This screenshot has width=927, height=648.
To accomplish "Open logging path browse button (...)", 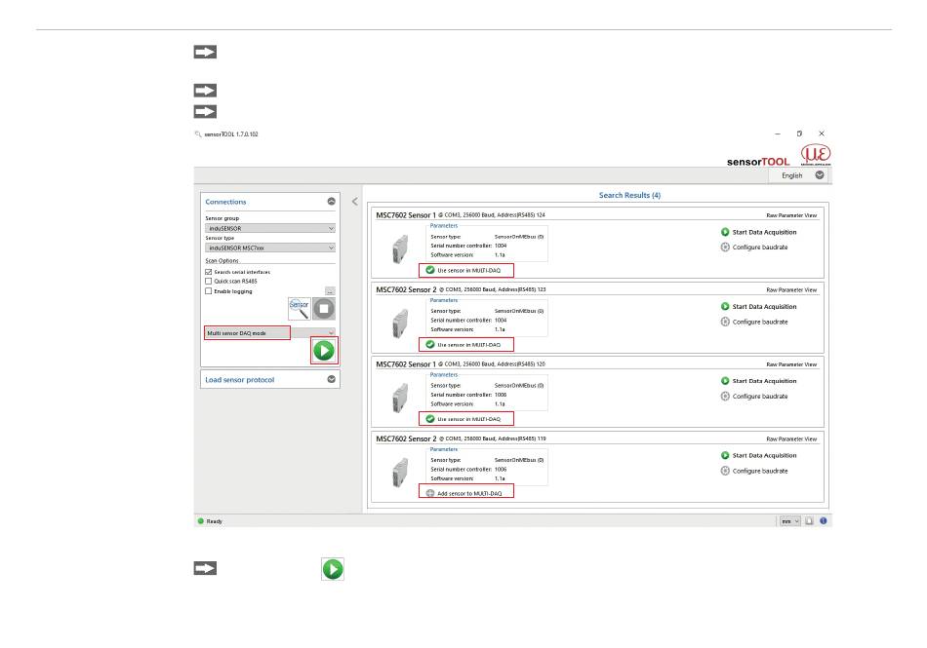I will click(x=330, y=291).
